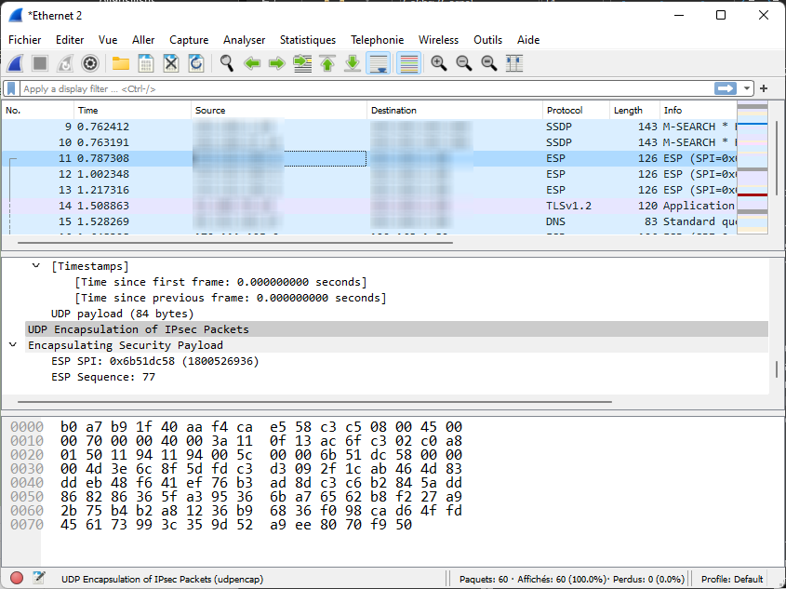This screenshot has width=786, height=589.
Task: Reload the capture file
Action: click(x=196, y=63)
